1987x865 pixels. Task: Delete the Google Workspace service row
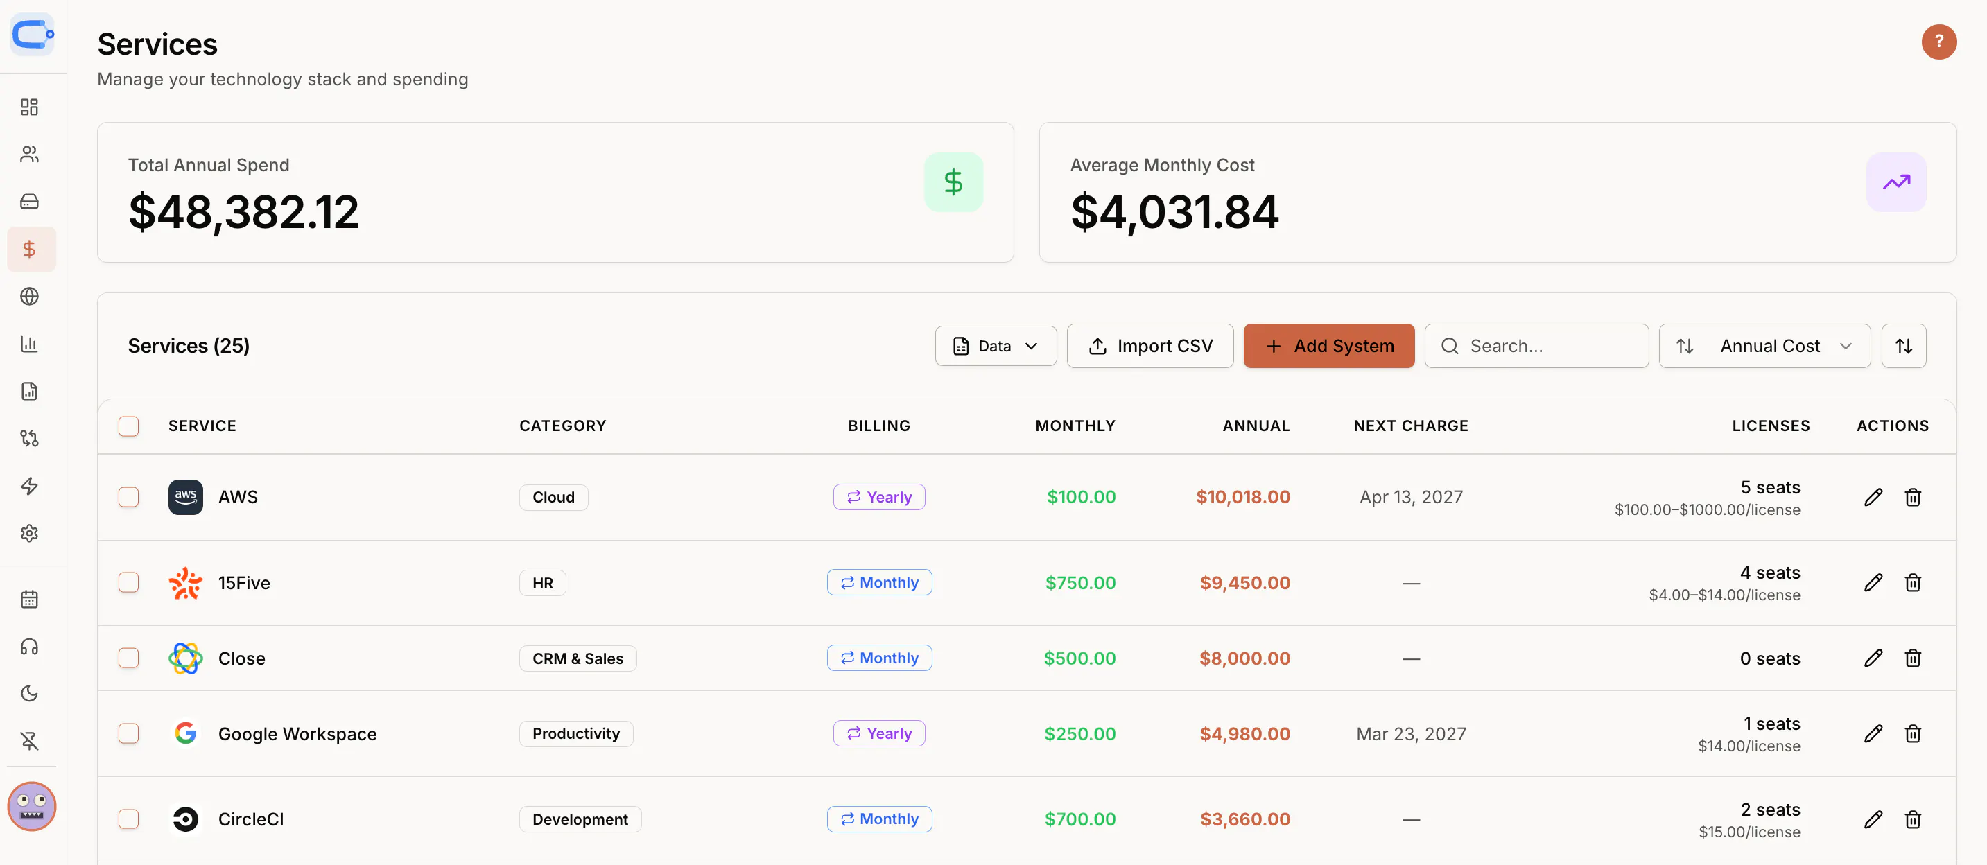click(x=1912, y=734)
